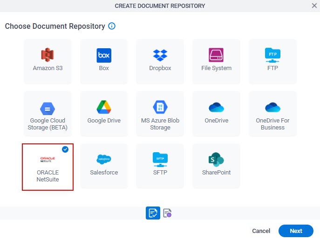The height and width of the screenshot is (239, 320).
Task: Click the Oracle NetSuite logo
Action: coord(48,160)
